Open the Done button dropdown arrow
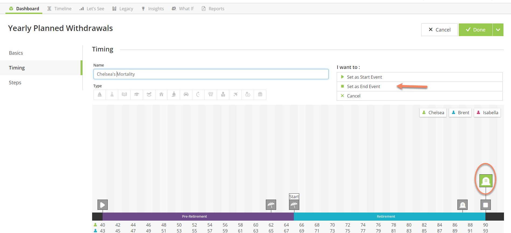The image size is (511, 233). 498,30
